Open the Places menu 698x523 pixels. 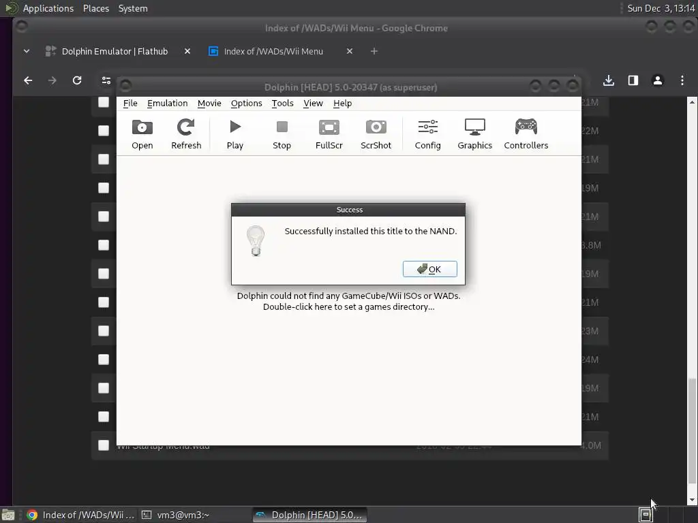95,8
